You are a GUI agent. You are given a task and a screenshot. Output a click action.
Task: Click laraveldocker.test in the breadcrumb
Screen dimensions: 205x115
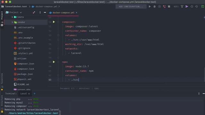coord(16,6)
